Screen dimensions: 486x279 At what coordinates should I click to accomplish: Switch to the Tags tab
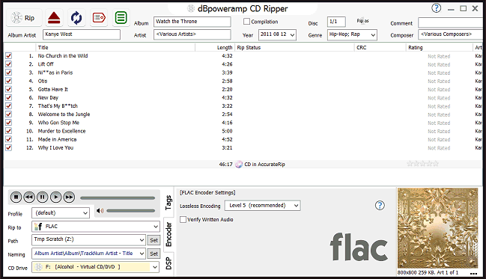[168, 203]
